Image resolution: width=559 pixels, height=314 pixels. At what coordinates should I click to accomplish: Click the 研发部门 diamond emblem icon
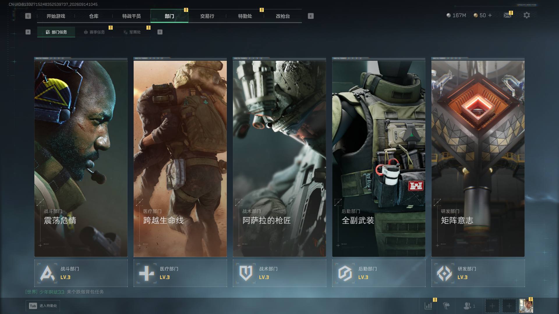[444, 273]
